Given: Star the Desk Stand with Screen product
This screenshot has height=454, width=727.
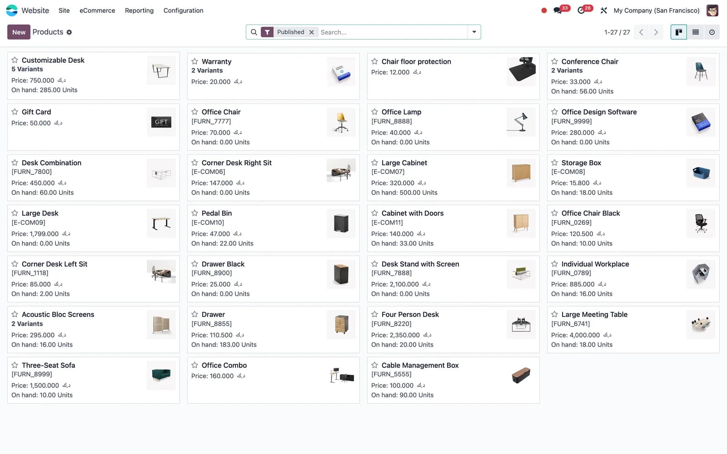Looking at the screenshot, I should tap(375, 264).
